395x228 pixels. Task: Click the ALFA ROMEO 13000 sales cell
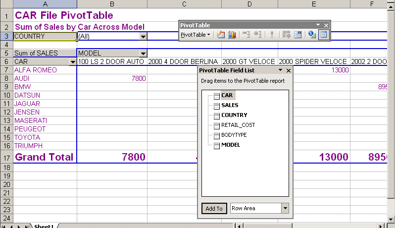click(x=322, y=70)
